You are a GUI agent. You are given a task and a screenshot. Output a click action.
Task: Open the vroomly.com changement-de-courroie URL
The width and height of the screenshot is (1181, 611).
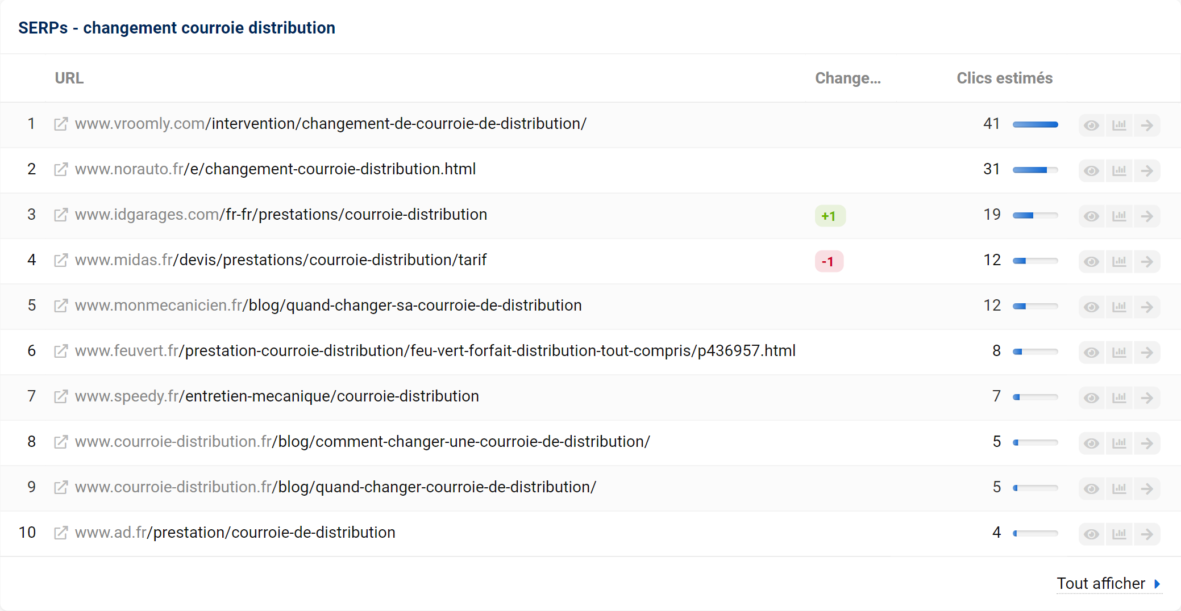click(331, 124)
